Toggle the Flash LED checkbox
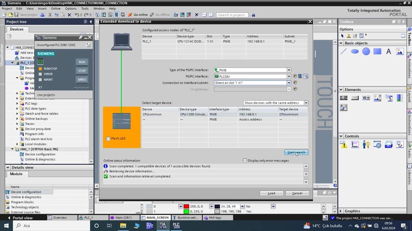The image size is (412, 231). tap(108, 139)
